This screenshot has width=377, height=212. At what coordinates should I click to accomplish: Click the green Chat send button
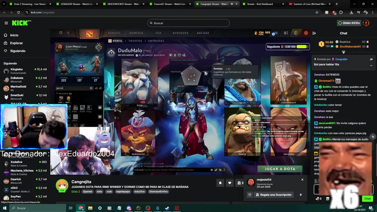click(367, 199)
